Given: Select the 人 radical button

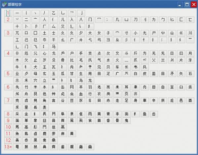Looking at the screenshot, I should (x=44, y=20).
